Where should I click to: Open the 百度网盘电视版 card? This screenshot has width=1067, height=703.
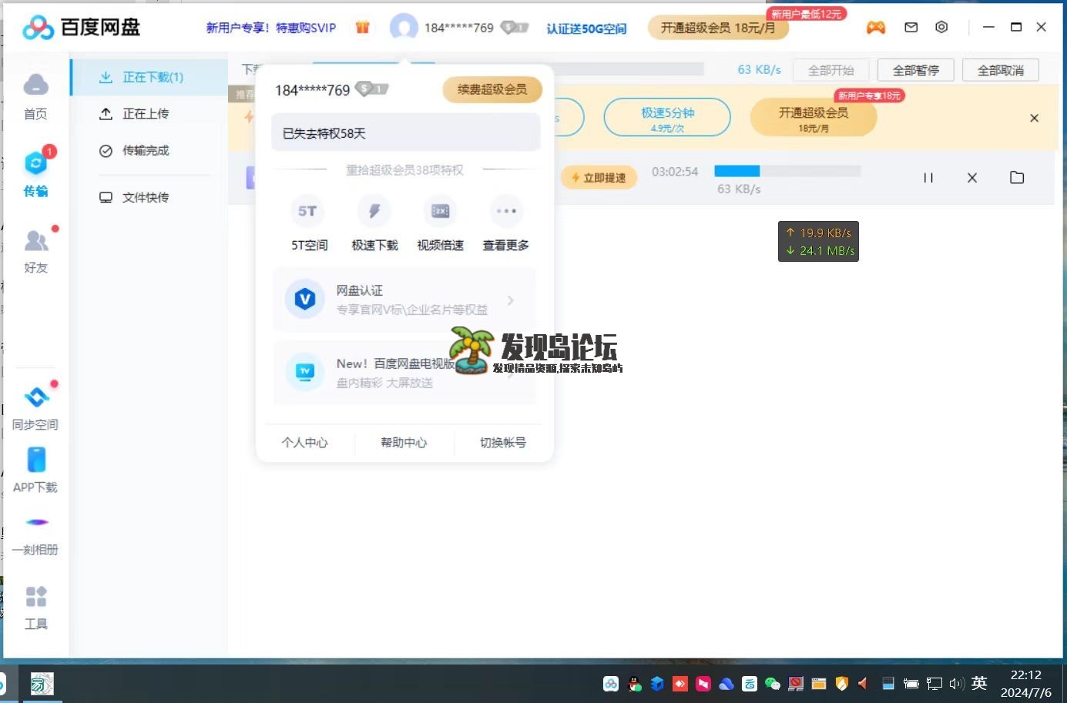tap(404, 373)
